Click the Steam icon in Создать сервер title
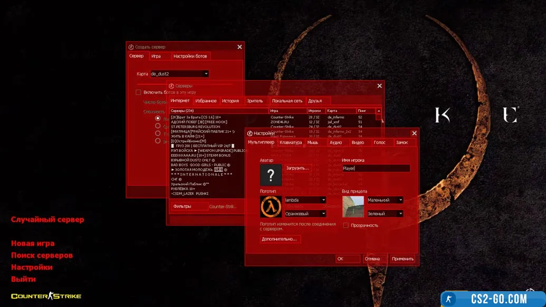 (131, 47)
